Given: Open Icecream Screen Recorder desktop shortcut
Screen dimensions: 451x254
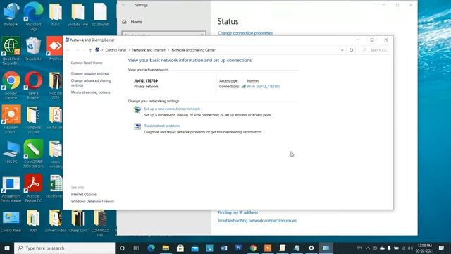Looking at the screenshot, I should [x=11, y=119].
